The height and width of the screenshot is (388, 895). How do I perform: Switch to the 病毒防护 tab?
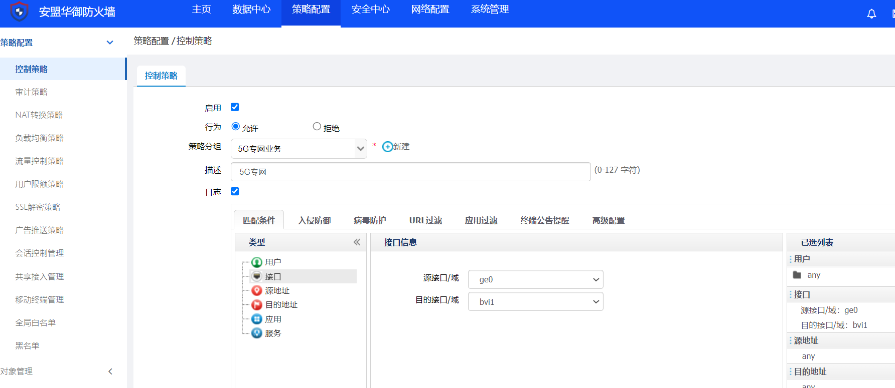(370, 220)
